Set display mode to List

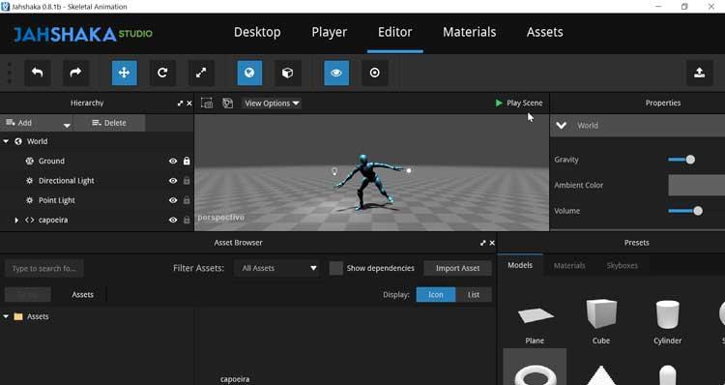(x=474, y=295)
